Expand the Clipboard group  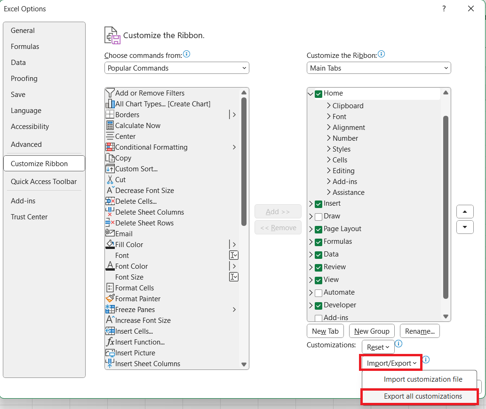click(328, 105)
